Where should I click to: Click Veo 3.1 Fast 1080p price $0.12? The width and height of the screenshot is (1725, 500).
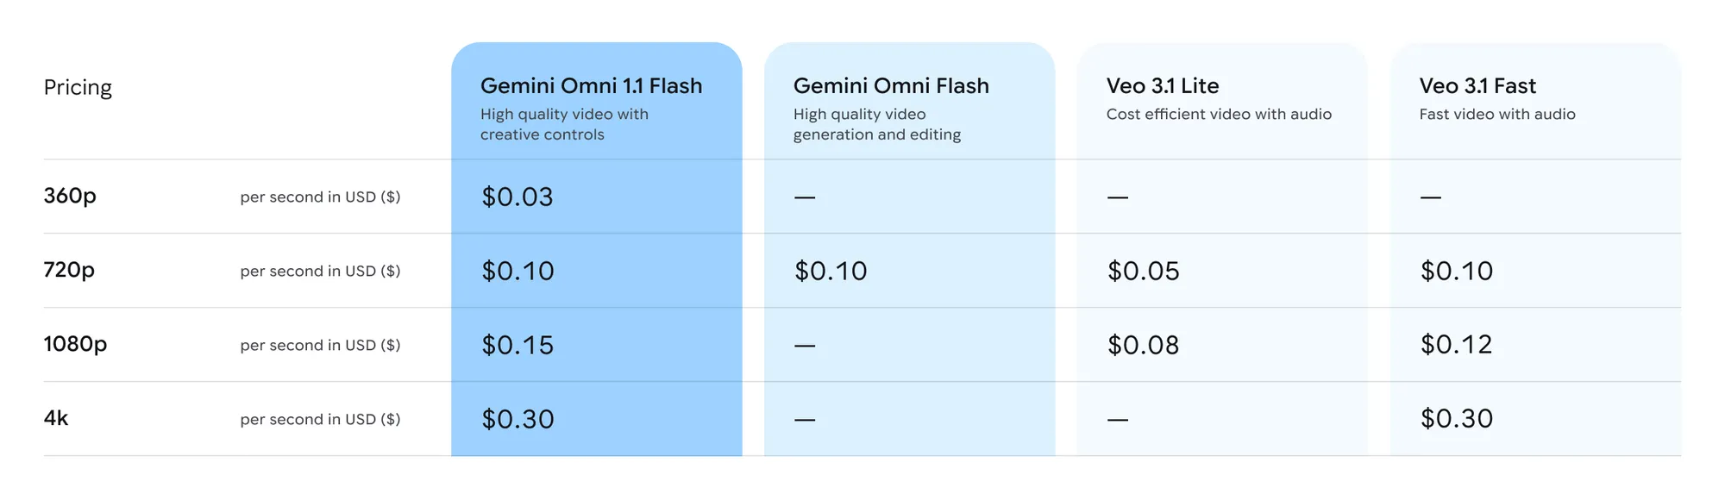pyautogui.click(x=1457, y=345)
